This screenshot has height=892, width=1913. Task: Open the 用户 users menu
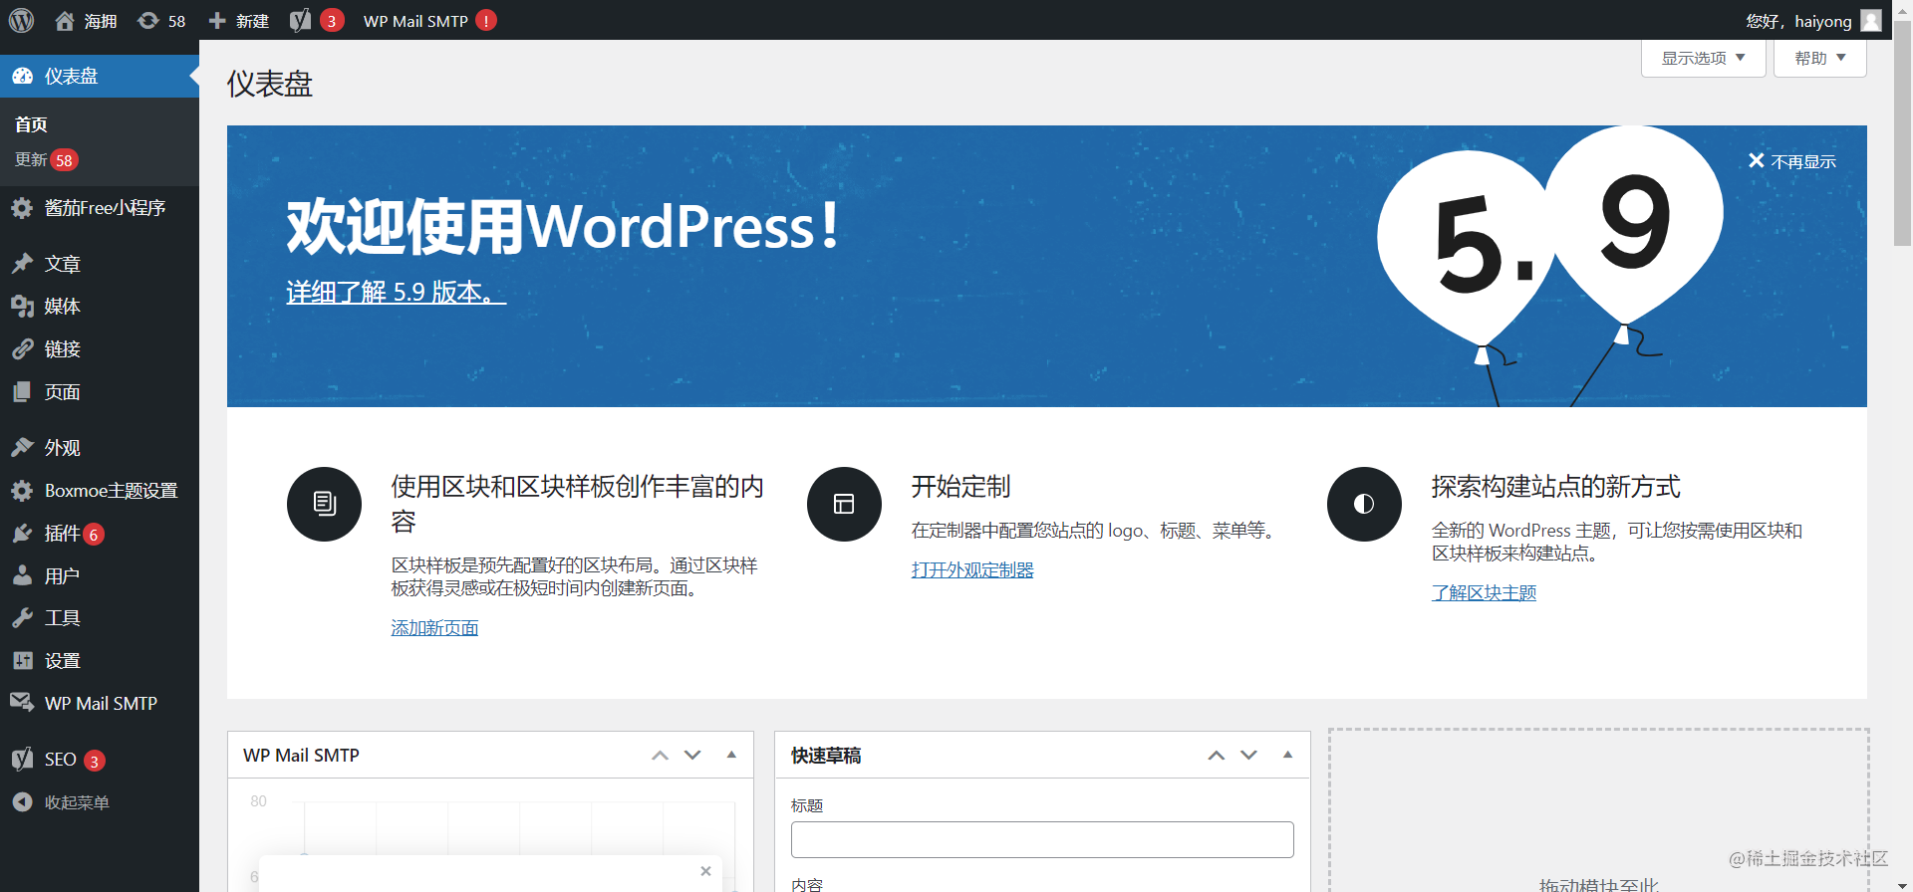tap(63, 576)
